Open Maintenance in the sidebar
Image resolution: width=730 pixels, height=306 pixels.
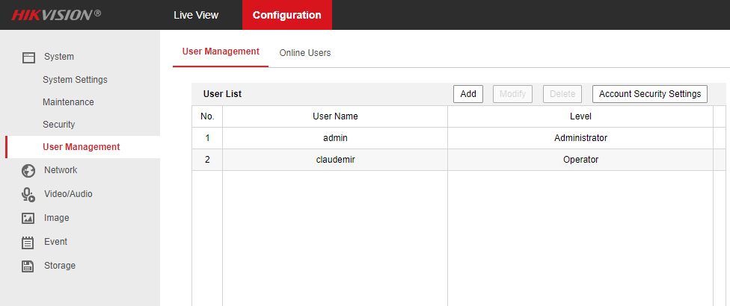point(68,102)
